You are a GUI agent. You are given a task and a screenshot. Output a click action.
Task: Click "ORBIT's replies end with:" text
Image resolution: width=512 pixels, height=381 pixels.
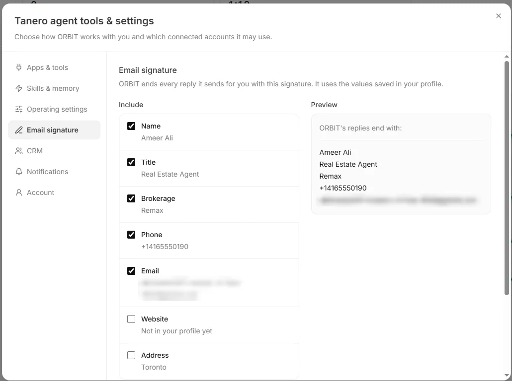click(360, 128)
